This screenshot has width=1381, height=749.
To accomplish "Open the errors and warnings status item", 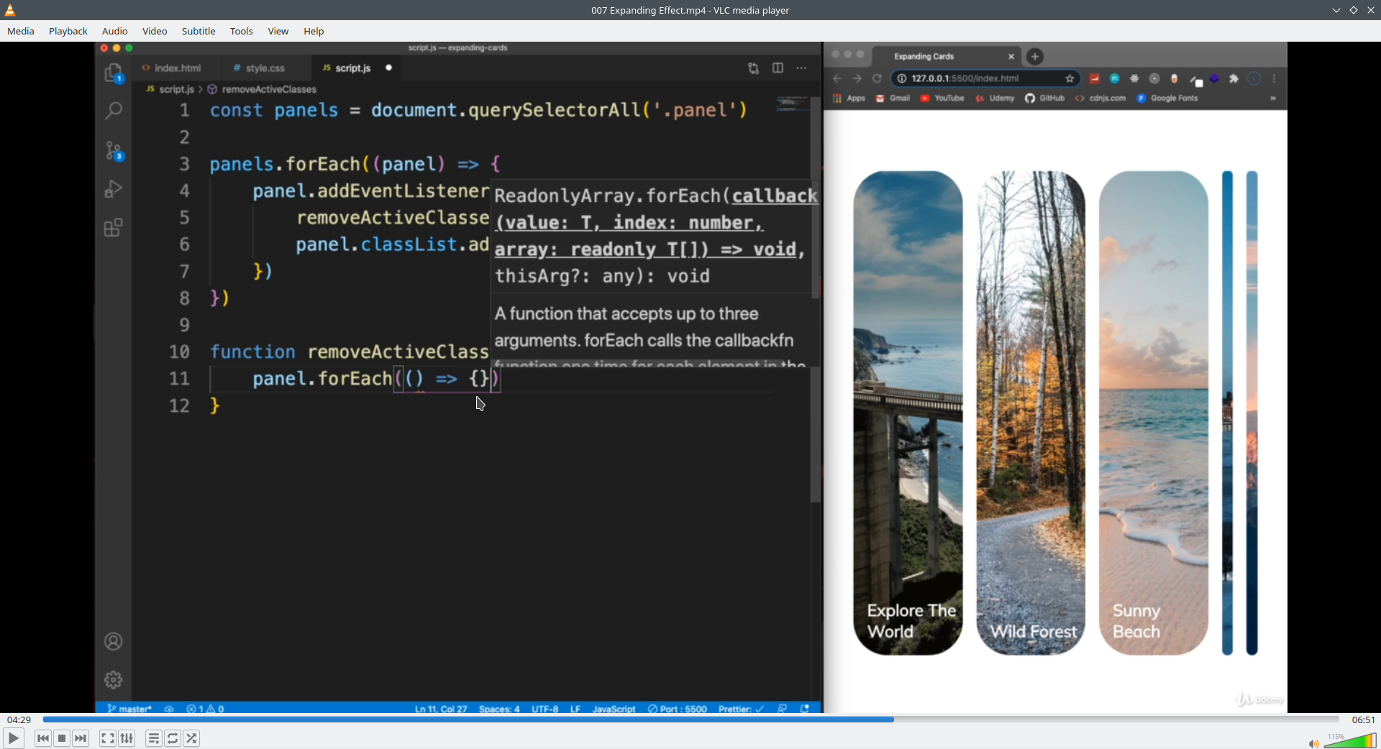I will click(206, 709).
